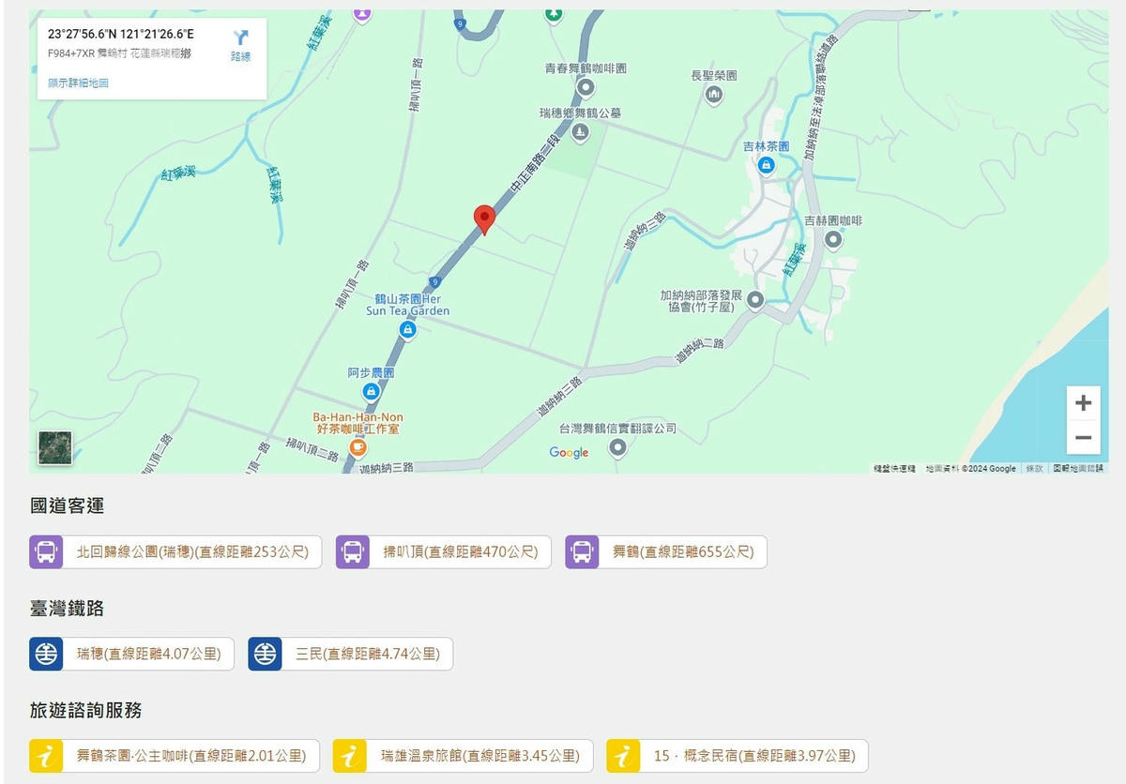Click the info icon for 舞鶴茶園·公主咖啡

click(x=46, y=756)
